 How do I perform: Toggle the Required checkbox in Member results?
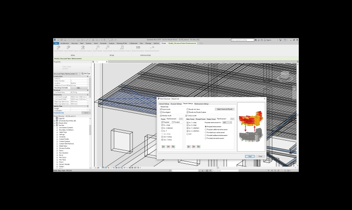(162, 122)
